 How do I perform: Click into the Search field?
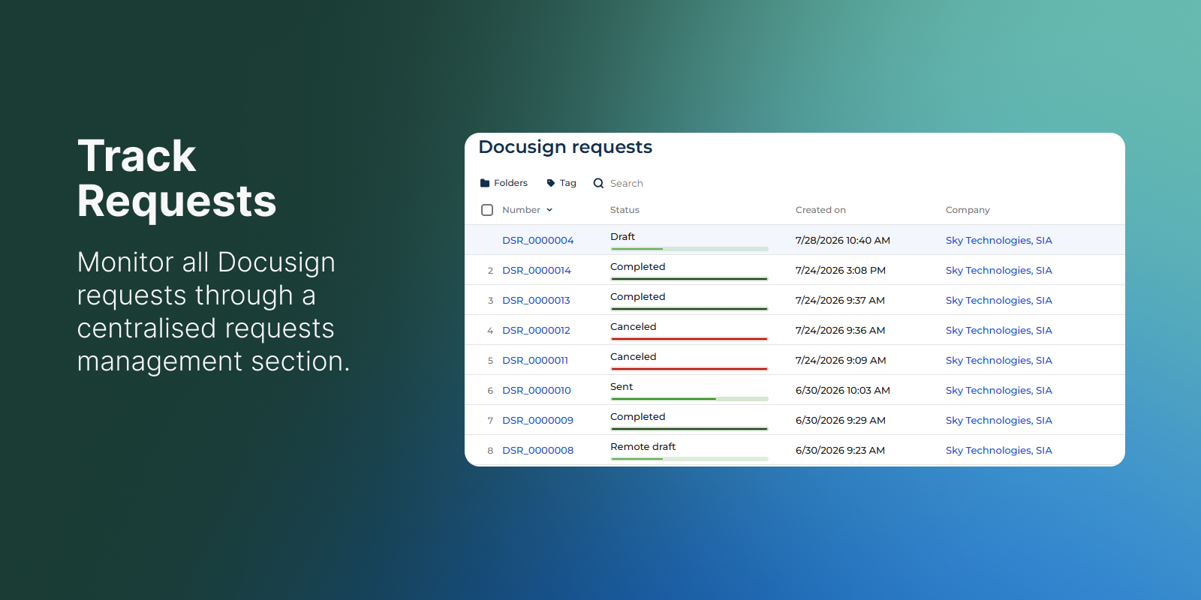[627, 184]
